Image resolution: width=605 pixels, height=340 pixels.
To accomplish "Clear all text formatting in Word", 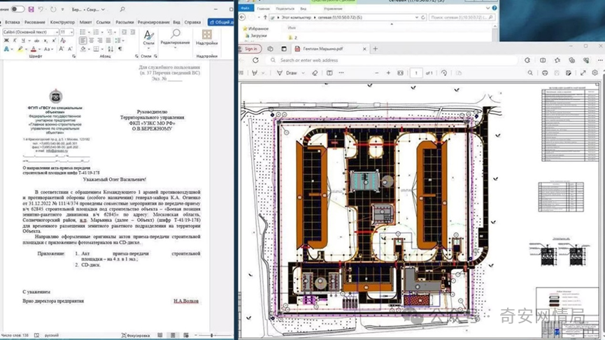I will click(63, 40).
